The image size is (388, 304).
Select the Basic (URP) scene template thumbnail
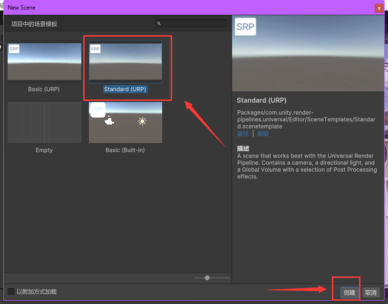coord(44,62)
